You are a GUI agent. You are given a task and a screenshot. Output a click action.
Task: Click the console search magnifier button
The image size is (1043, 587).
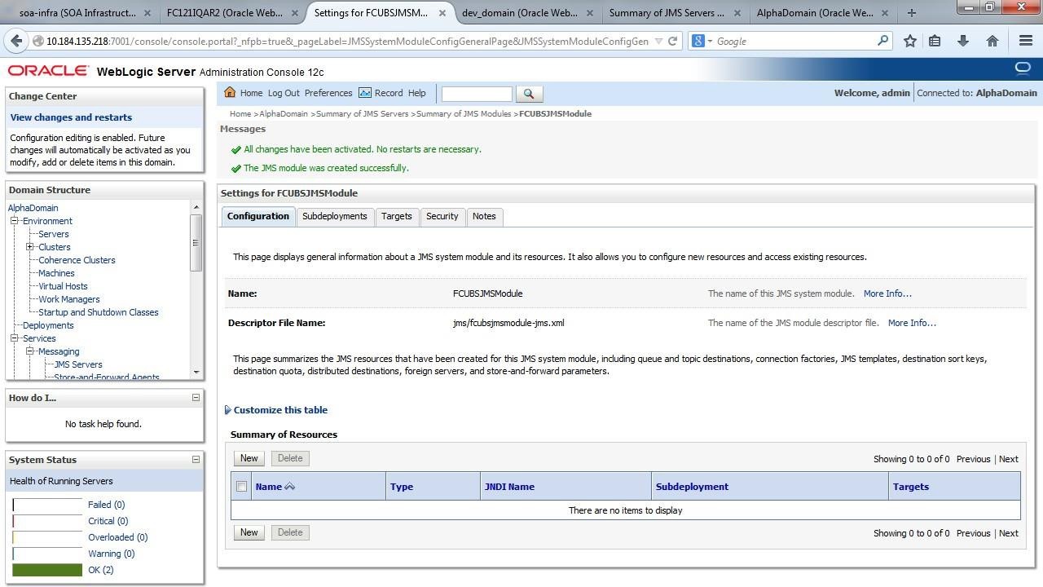pos(529,94)
